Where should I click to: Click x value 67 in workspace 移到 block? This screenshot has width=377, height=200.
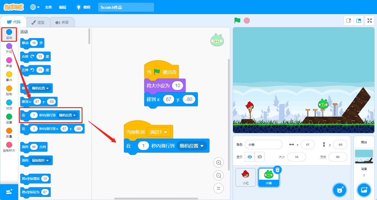click(x=168, y=100)
